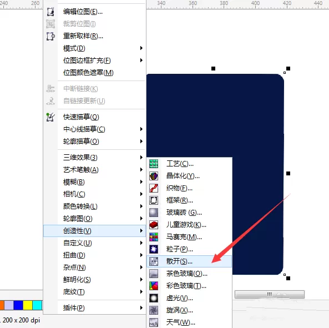This screenshot has width=329, height=328.
Task: Expand the 轮廓描摹(O) submenu arrow
Action: tap(141, 141)
